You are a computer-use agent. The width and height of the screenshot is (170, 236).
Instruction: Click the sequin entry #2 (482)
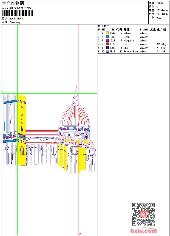click(x=161, y=44)
